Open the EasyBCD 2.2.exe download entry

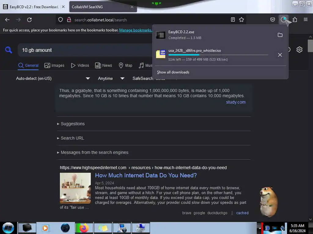click(214, 35)
